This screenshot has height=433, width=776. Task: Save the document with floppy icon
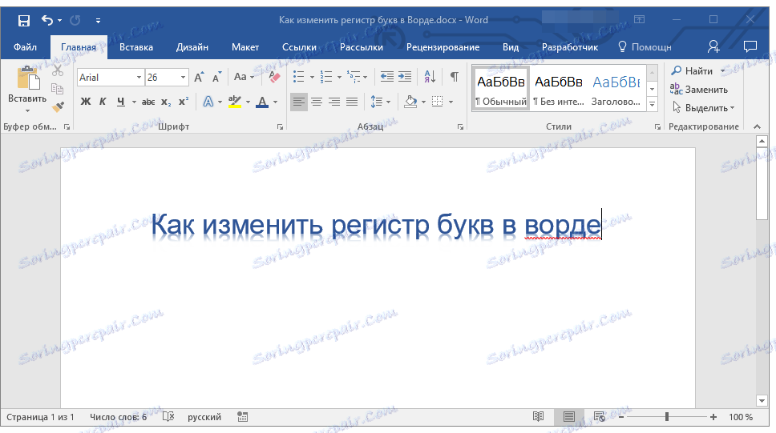pyautogui.click(x=24, y=20)
